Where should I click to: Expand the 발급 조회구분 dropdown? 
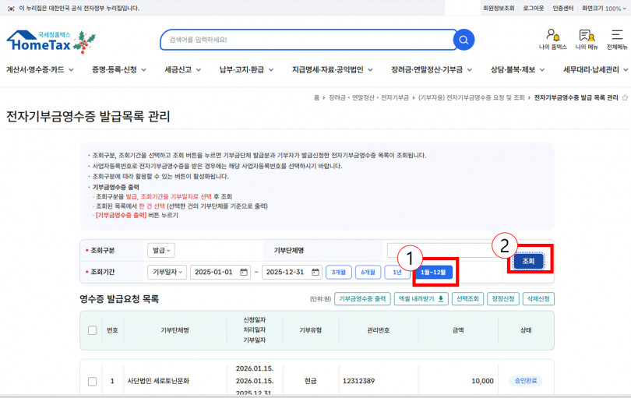[162, 250]
